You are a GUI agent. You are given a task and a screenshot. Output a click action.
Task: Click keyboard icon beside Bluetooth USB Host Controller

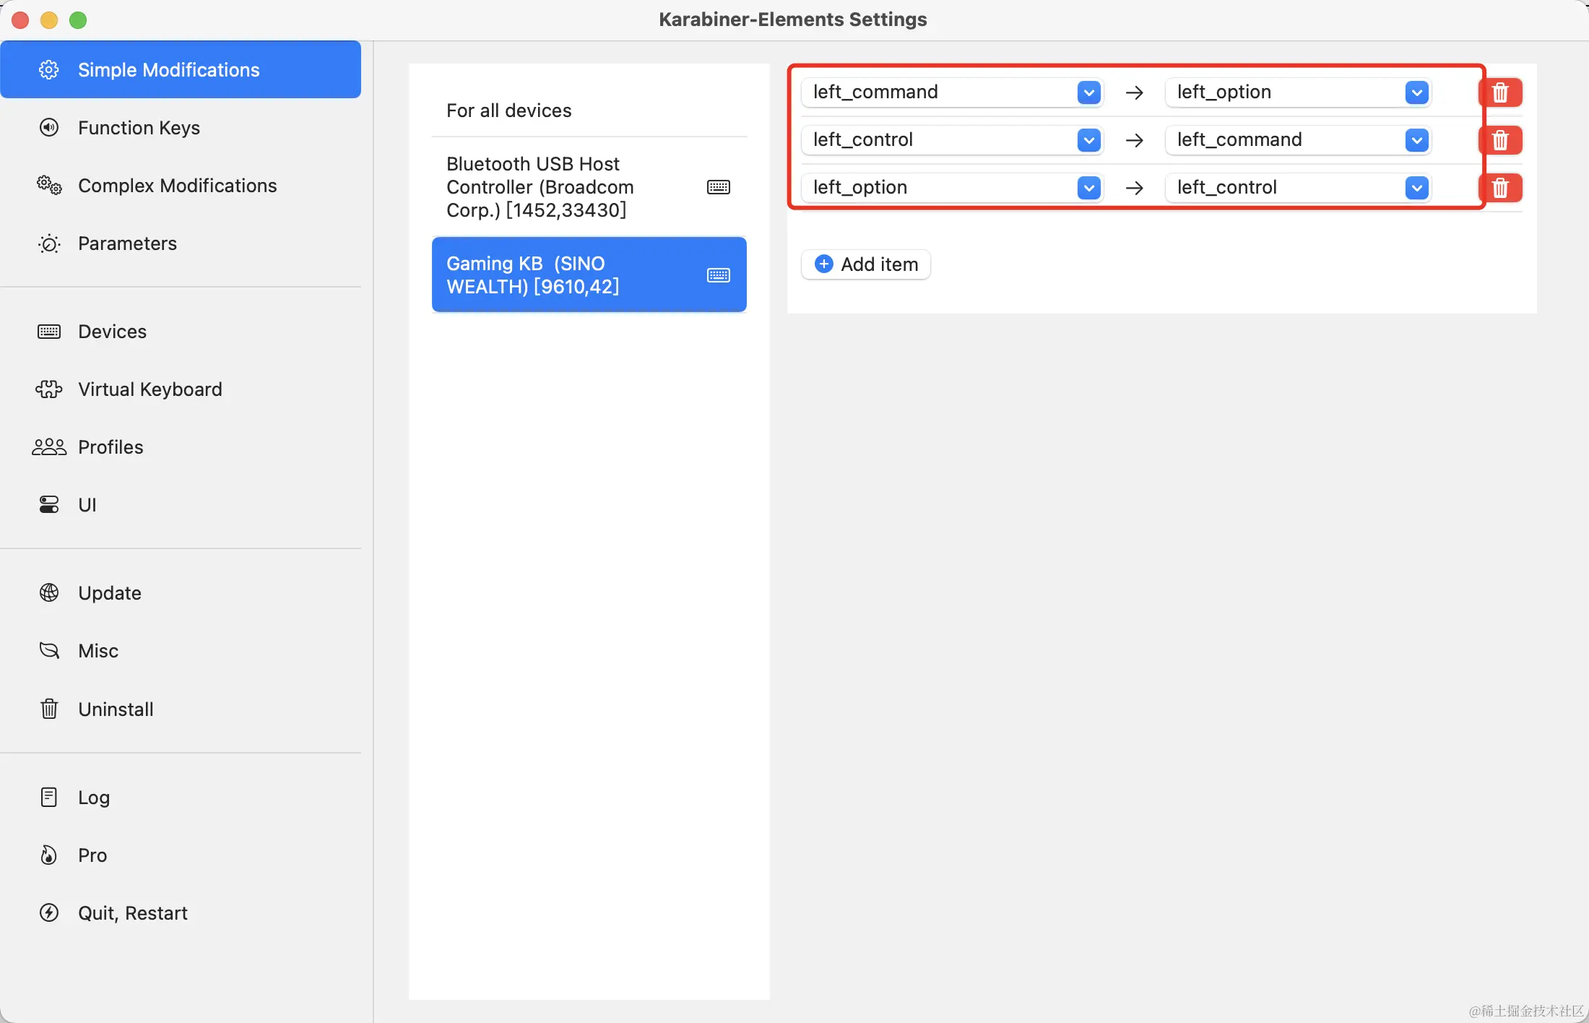tap(719, 187)
